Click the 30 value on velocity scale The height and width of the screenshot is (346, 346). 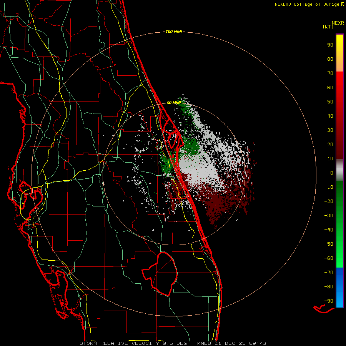tap(330, 130)
